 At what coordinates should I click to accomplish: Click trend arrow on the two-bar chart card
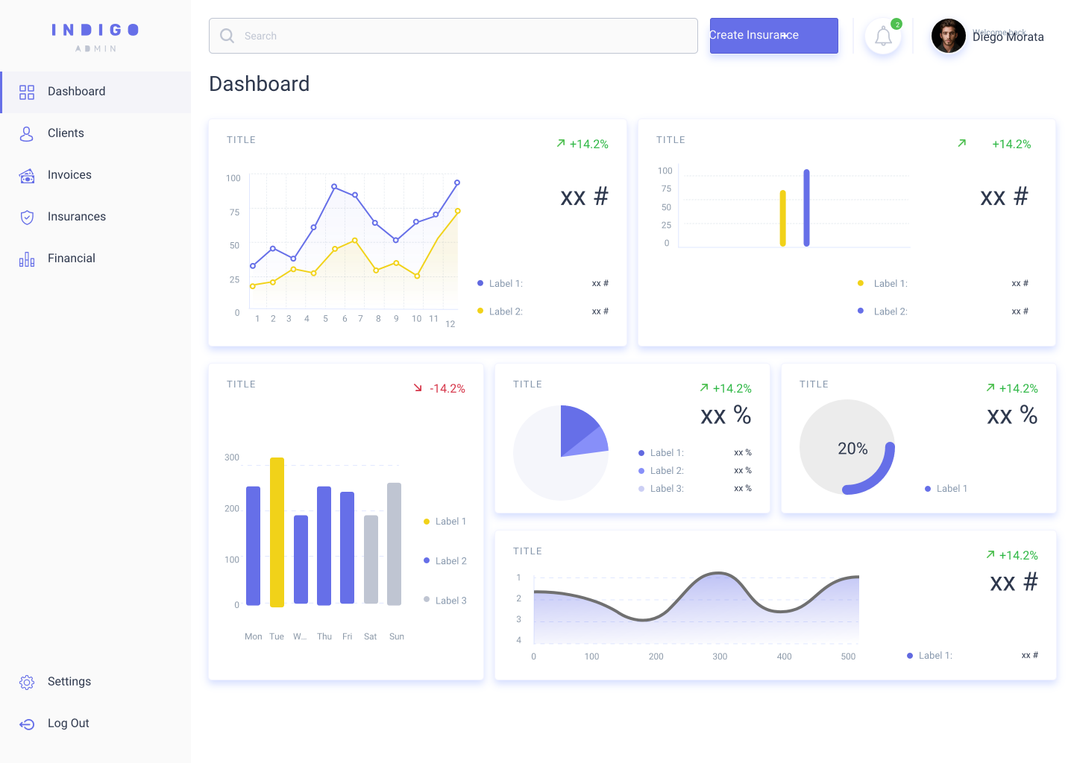962,142
